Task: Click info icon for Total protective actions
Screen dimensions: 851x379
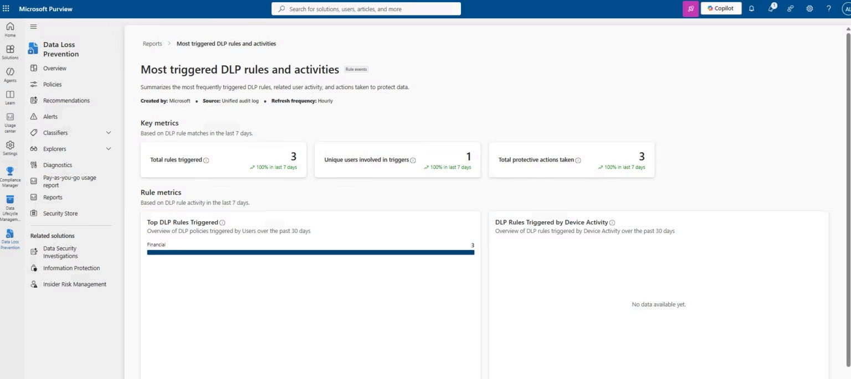Action: (578, 160)
